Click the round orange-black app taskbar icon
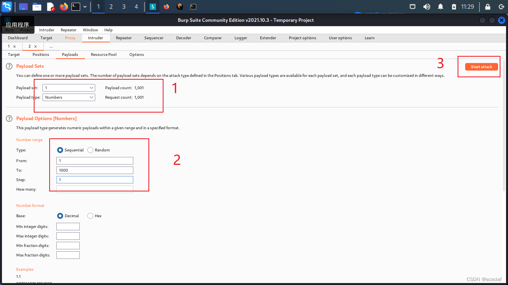This screenshot has width=508, height=285. click(x=180, y=7)
